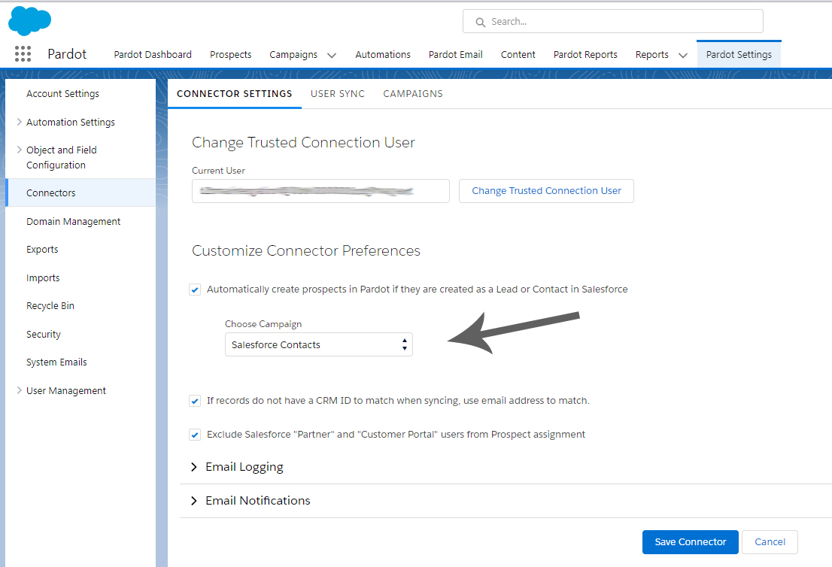Switch to the User Sync tab

[x=338, y=94]
